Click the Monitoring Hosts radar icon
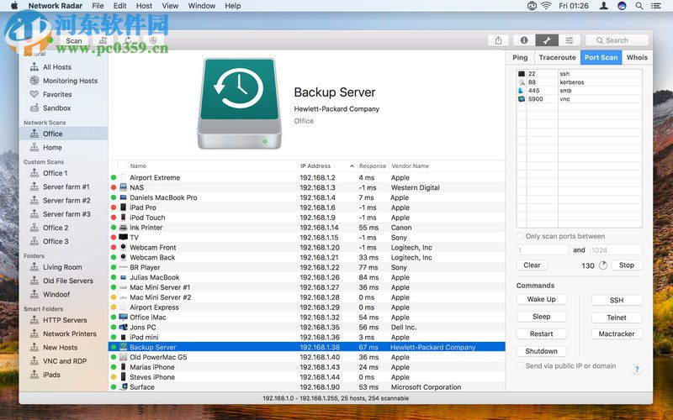673x420 pixels. (x=34, y=81)
